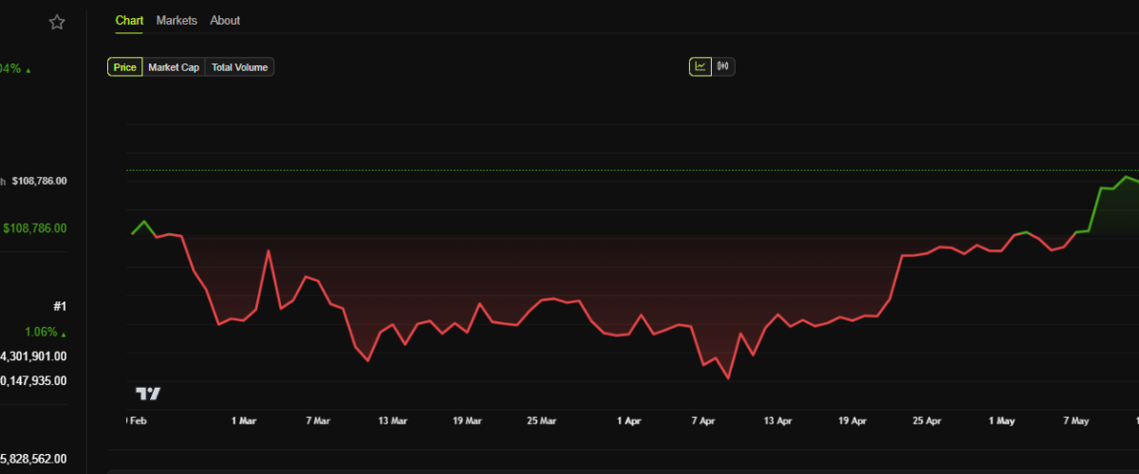
Task: Click the 1 Mar date axis label
Action: [x=243, y=420]
